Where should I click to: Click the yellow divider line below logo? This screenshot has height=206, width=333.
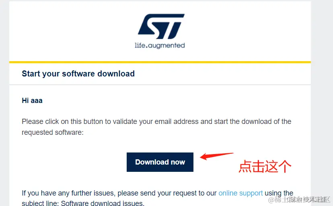(160, 62)
